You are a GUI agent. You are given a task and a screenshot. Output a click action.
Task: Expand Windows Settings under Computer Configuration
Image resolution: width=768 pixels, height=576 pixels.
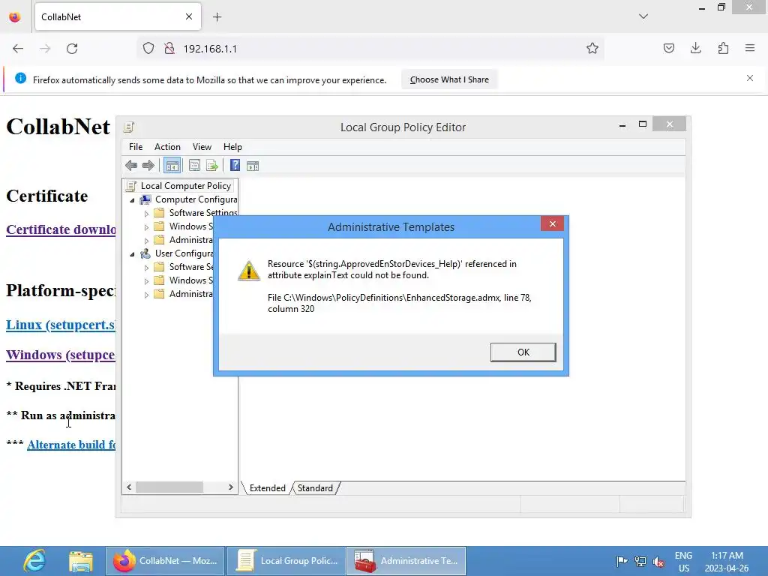point(146,227)
